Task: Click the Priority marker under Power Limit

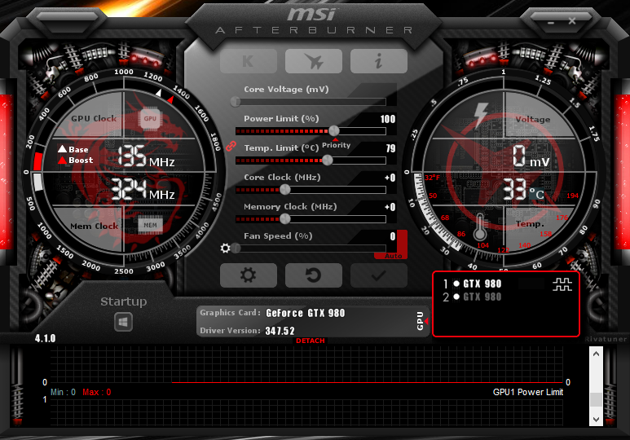Action: coord(336,144)
